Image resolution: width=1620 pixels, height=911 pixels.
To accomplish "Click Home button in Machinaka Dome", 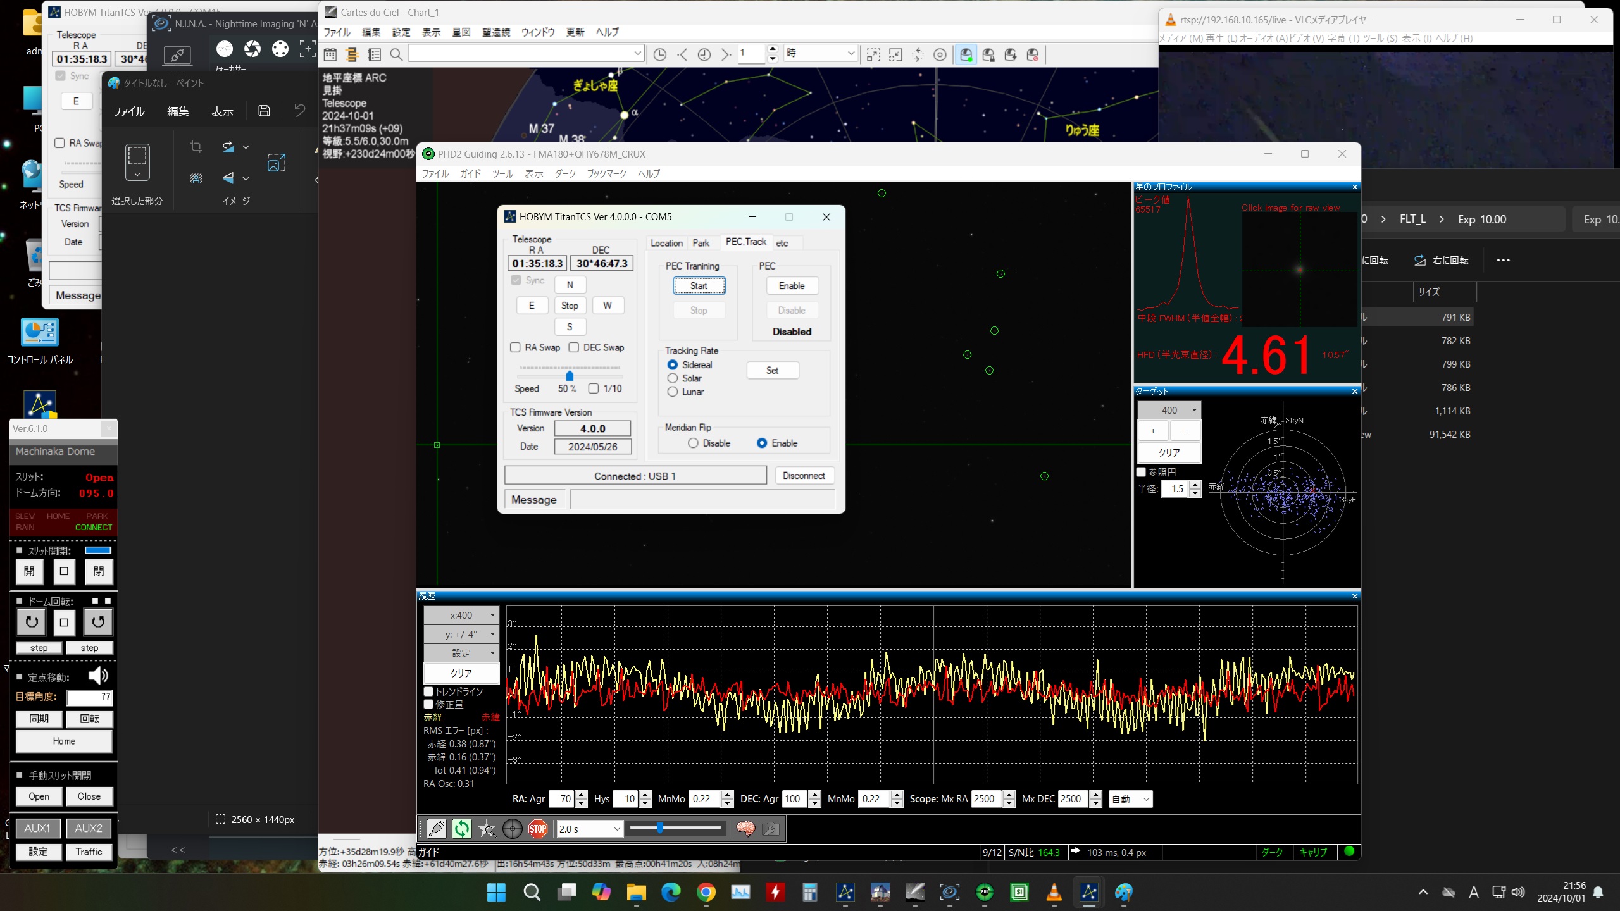I will coord(64,741).
